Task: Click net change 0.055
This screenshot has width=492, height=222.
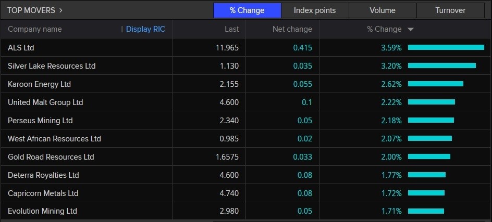Action: click(x=303, y=84)
